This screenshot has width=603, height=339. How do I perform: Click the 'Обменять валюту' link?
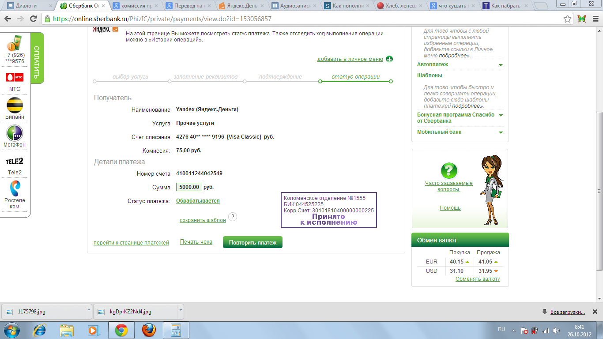[x=478, y=279]
